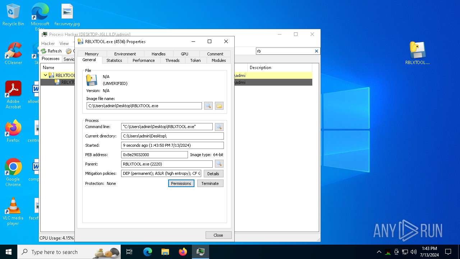The height and width of the screenshot is (259, 460).
Task: Open the volume control in system tray
Action: tap(414, 252)
